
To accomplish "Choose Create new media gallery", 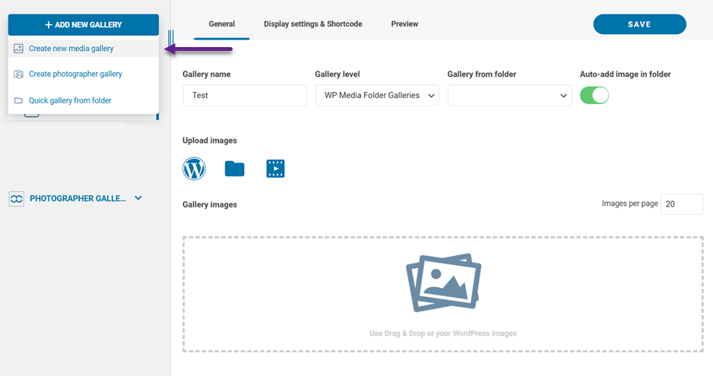I will tap(71, 49).
